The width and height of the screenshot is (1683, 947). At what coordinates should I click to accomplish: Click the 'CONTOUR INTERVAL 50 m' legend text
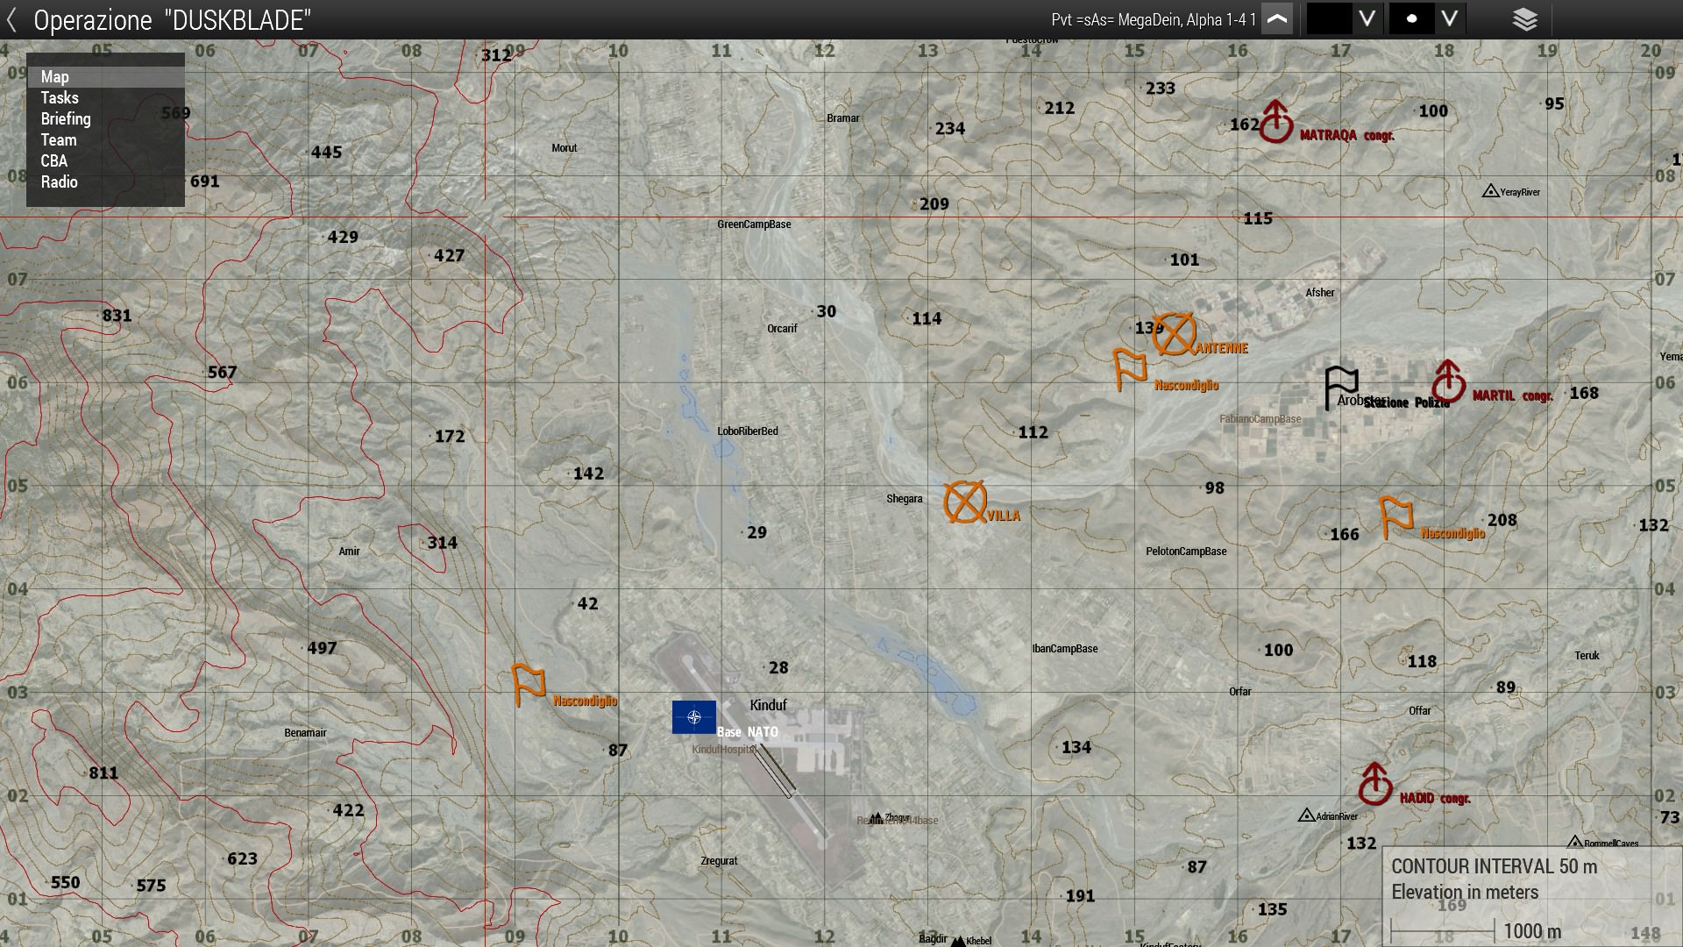[x=1495, y=866]
